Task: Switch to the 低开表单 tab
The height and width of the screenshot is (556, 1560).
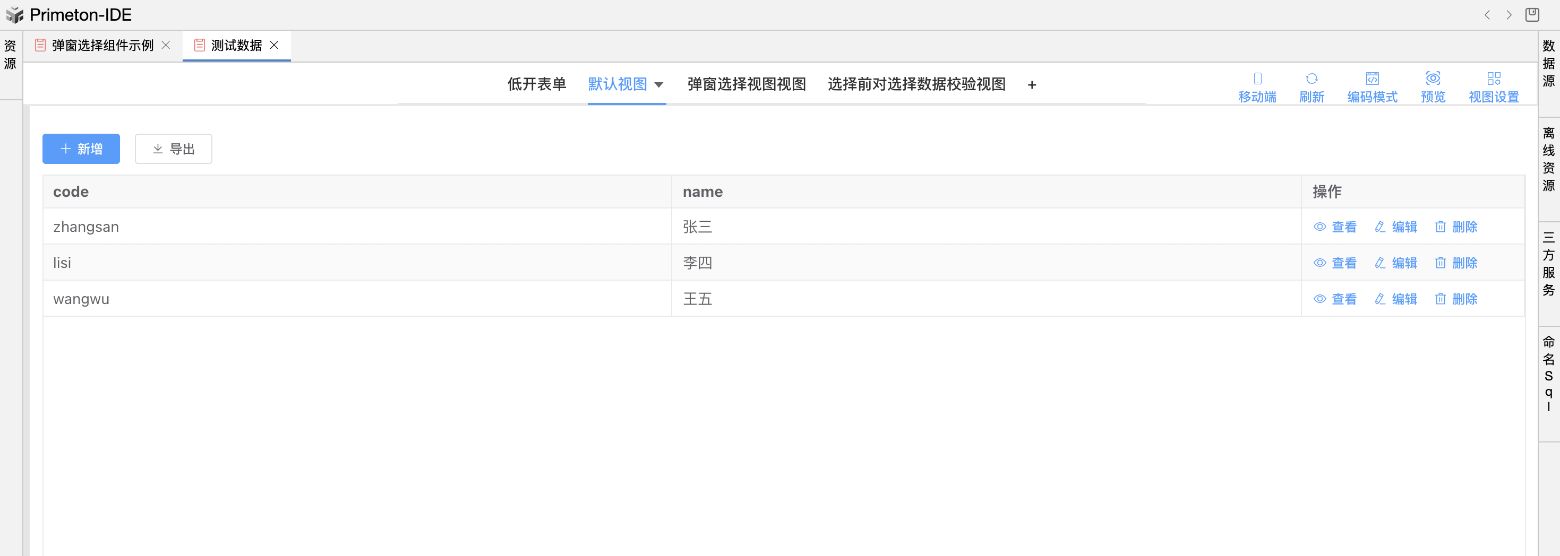Action: [537, 84]
